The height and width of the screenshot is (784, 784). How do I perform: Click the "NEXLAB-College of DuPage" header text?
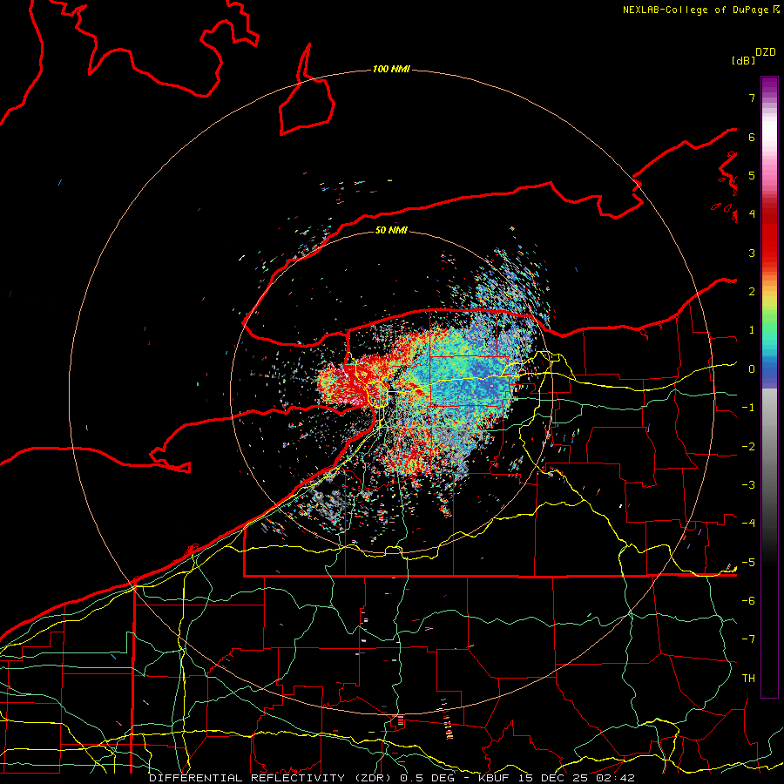coord(695,10)
